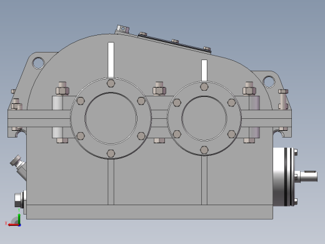This screenshot has height=244, width=325.
Task: Select the larger left bearing end cover
Action: [x=111, y=118]
